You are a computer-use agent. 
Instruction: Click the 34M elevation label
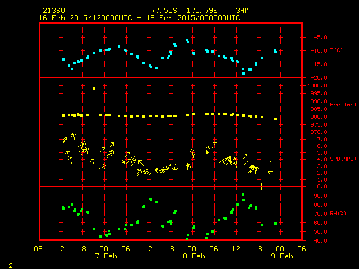[x=243, y=11]
